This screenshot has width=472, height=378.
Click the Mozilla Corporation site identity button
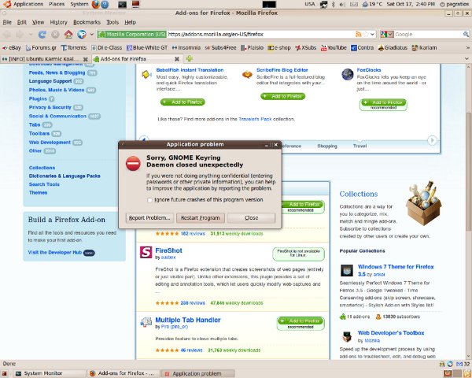click(132, 35)
